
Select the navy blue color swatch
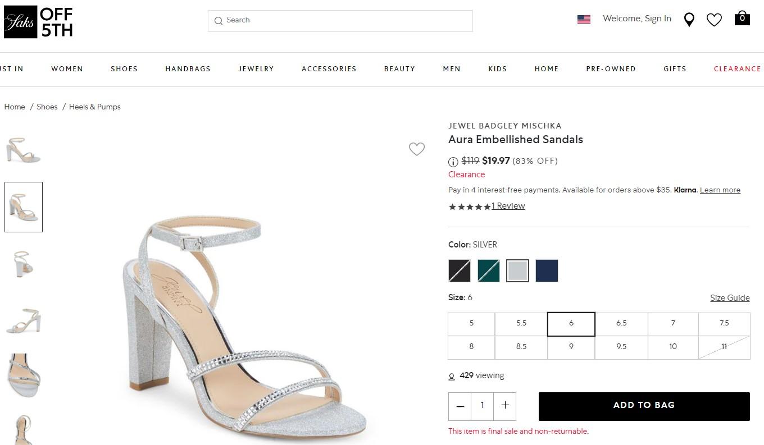(x=547, y=270)
